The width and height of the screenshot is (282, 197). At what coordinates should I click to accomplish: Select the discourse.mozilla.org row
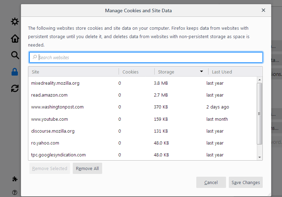coord(142,131)
